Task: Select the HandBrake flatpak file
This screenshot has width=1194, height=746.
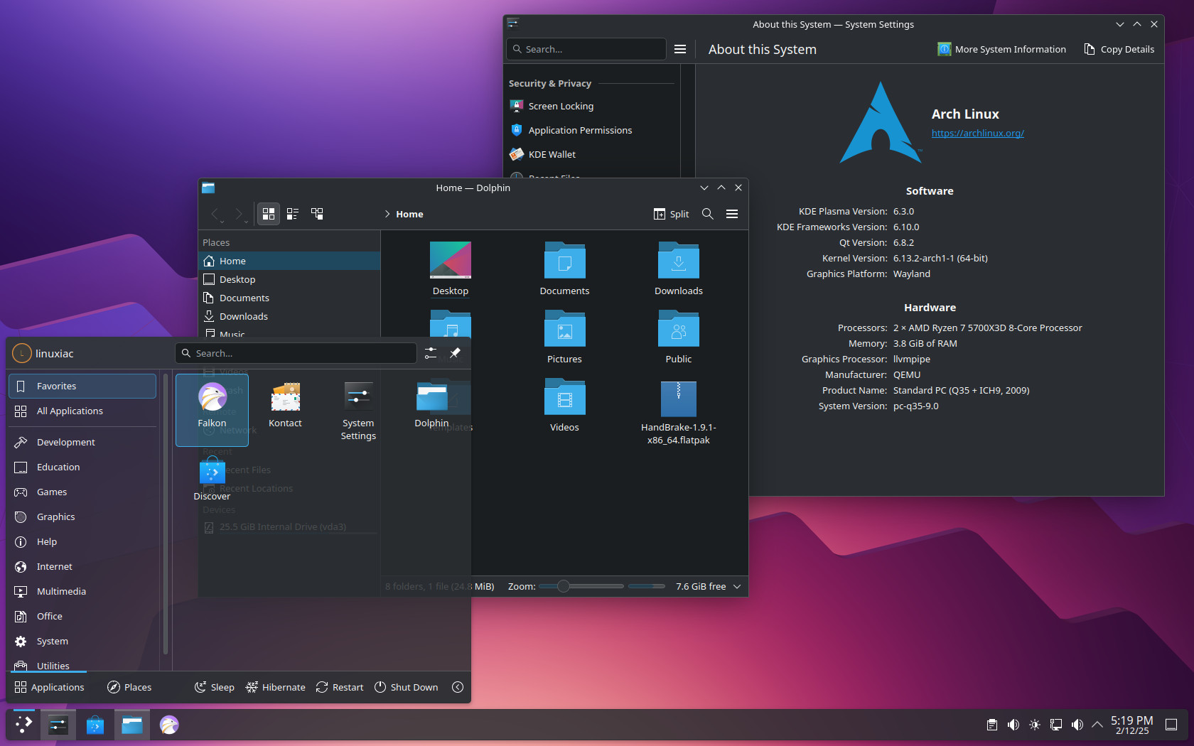Action: [679, 413]
